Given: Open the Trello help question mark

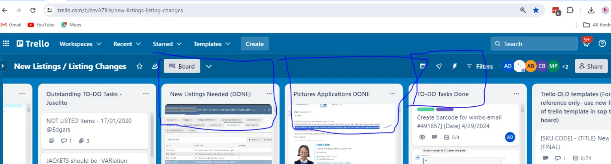Looking at the screenshot, I should [602, 44].
